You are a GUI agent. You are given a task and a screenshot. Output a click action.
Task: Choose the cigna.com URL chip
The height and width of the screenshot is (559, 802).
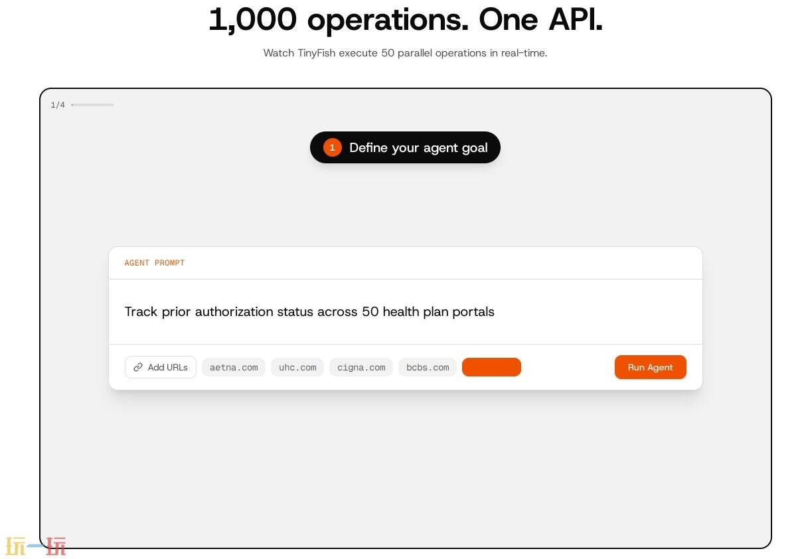[x=361, y=367]
